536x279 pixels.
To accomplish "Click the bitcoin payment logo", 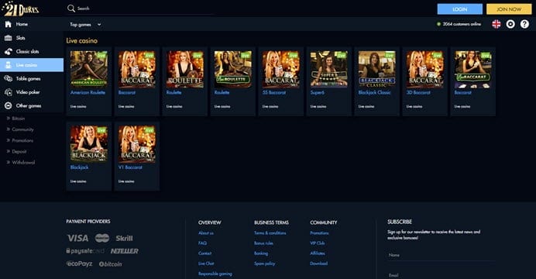I will [110, 264].
